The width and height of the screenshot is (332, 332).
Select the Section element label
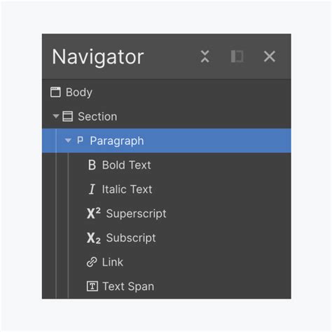(x=97, y=116)
